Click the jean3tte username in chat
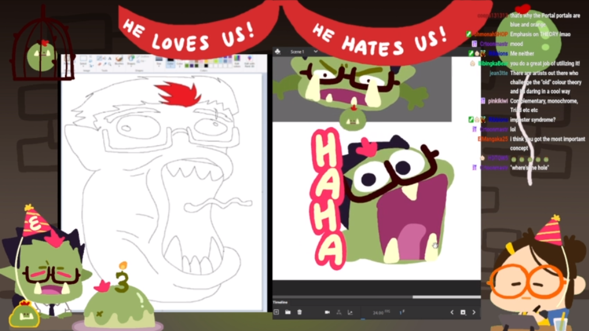Screen dimensions: 589x331 (x=499, y=73)
